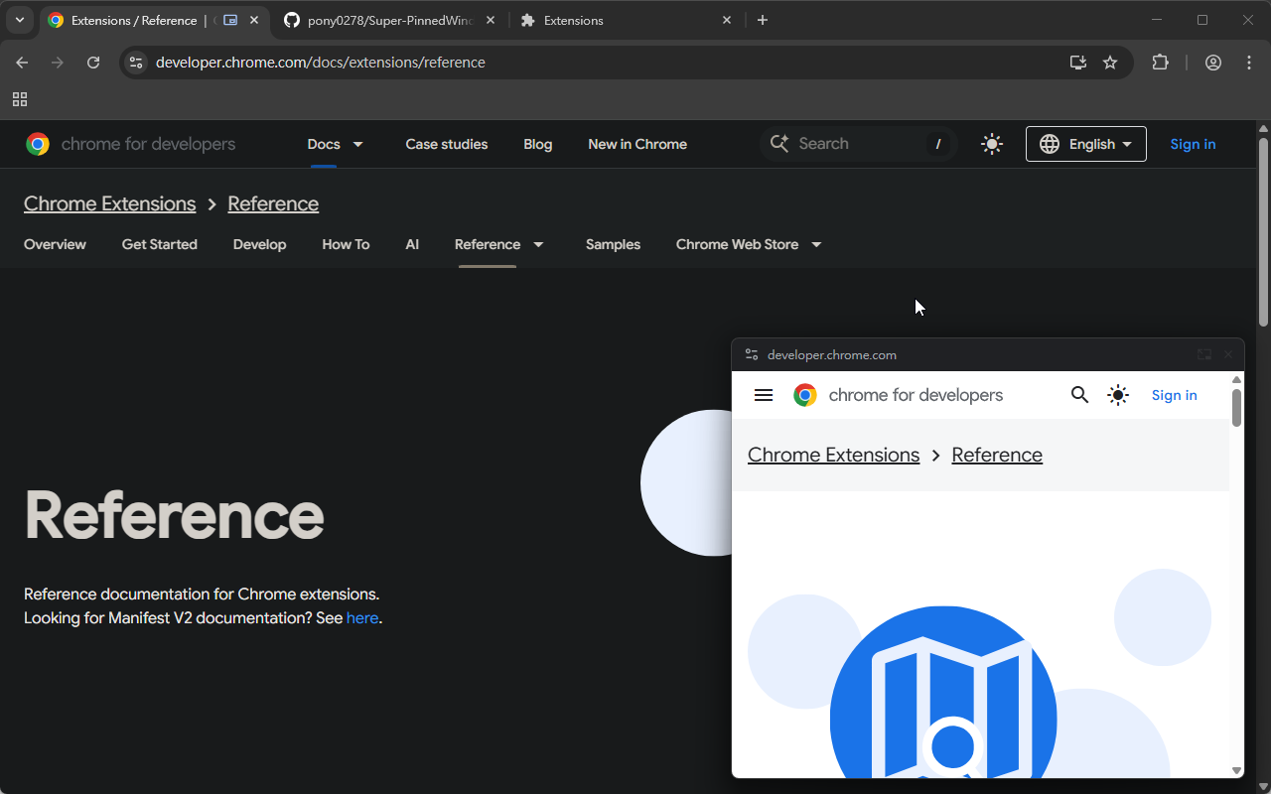The height and width of the screenshot is (794, 1271).
Task: Click the main page vertical scrollbar thumb
Action: [x=1263, y=232]
